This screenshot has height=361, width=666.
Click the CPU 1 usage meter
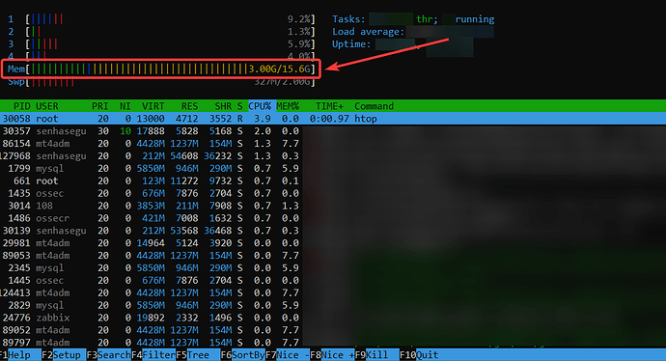click(161, 19)
